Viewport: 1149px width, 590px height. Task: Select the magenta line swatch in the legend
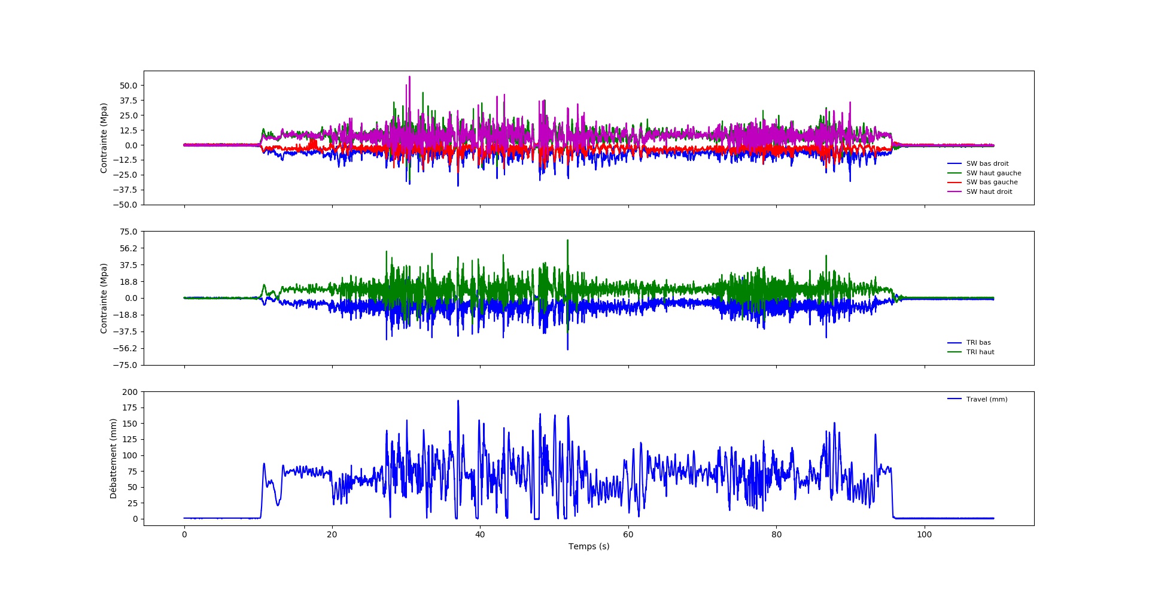[954, 191]
